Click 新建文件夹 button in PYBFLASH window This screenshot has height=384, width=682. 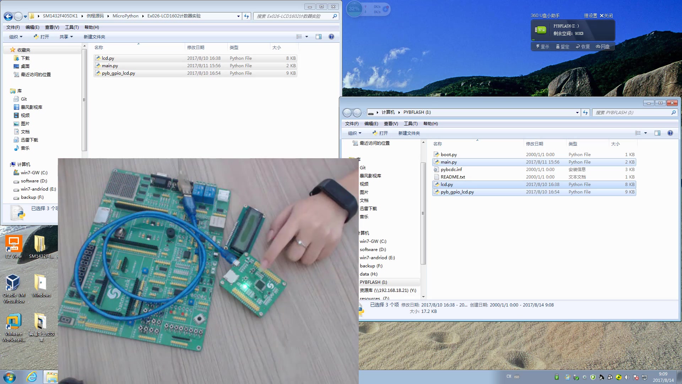pos(409,133)
